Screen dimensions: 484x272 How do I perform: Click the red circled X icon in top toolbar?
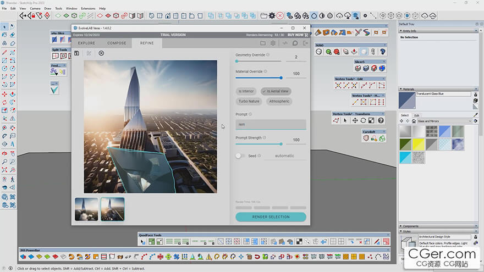(x=280, y=15)
